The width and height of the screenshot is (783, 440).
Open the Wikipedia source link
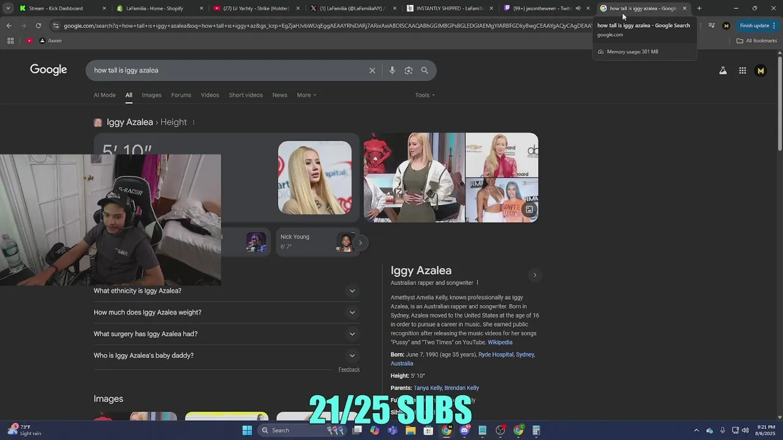pyautogui.click(x=500, y=342)
